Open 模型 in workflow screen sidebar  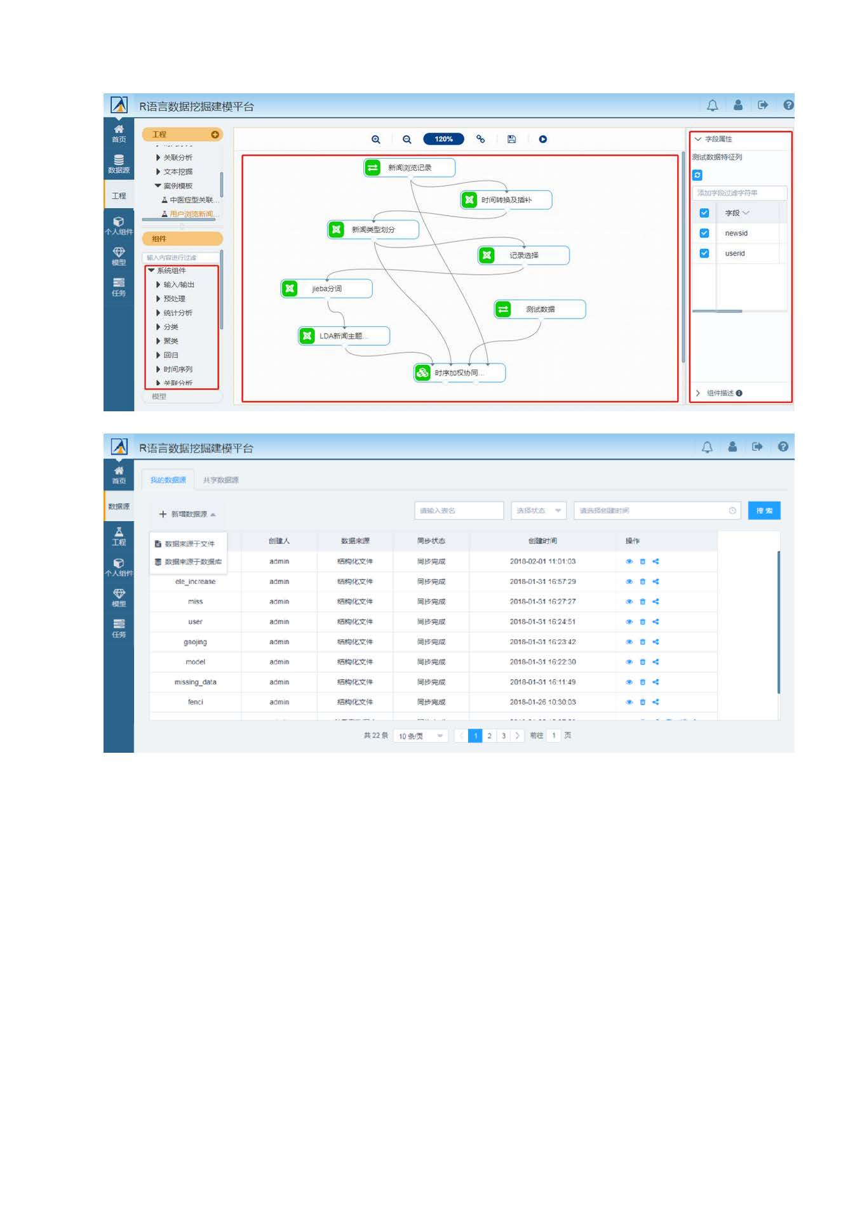tap(119, 256)
